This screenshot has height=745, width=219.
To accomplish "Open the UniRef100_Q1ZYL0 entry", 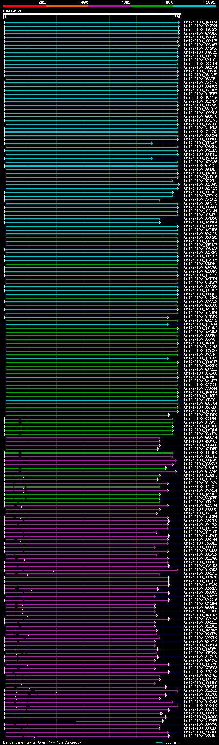I will pos(201,101).
